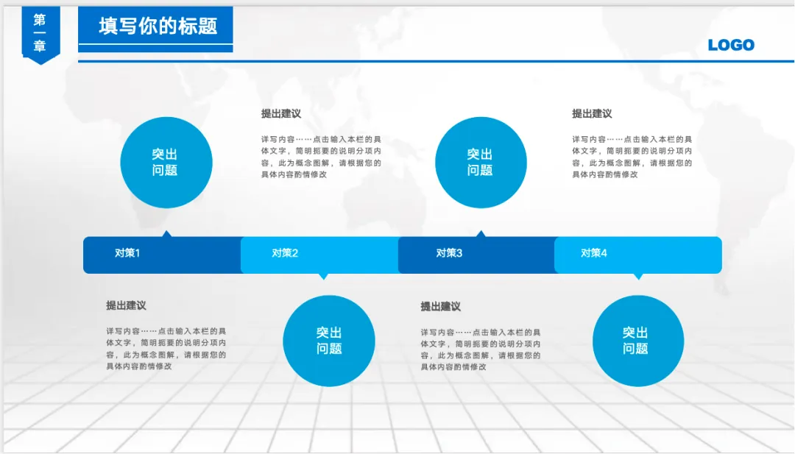Select the 提出建议 heading below 对策1

(x=126, y=305)
